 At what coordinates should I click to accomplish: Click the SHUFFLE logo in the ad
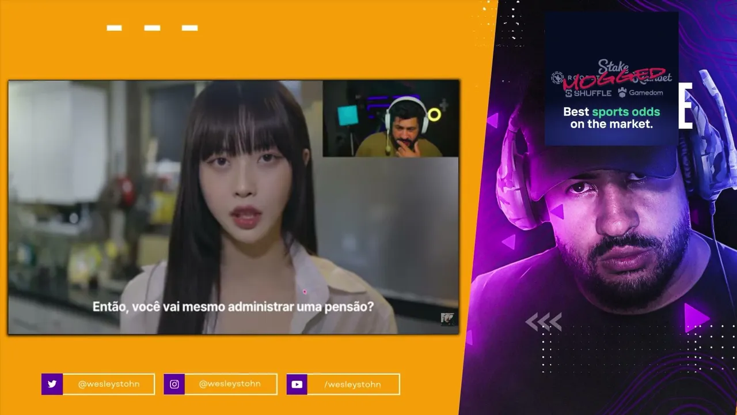[588, 93]
